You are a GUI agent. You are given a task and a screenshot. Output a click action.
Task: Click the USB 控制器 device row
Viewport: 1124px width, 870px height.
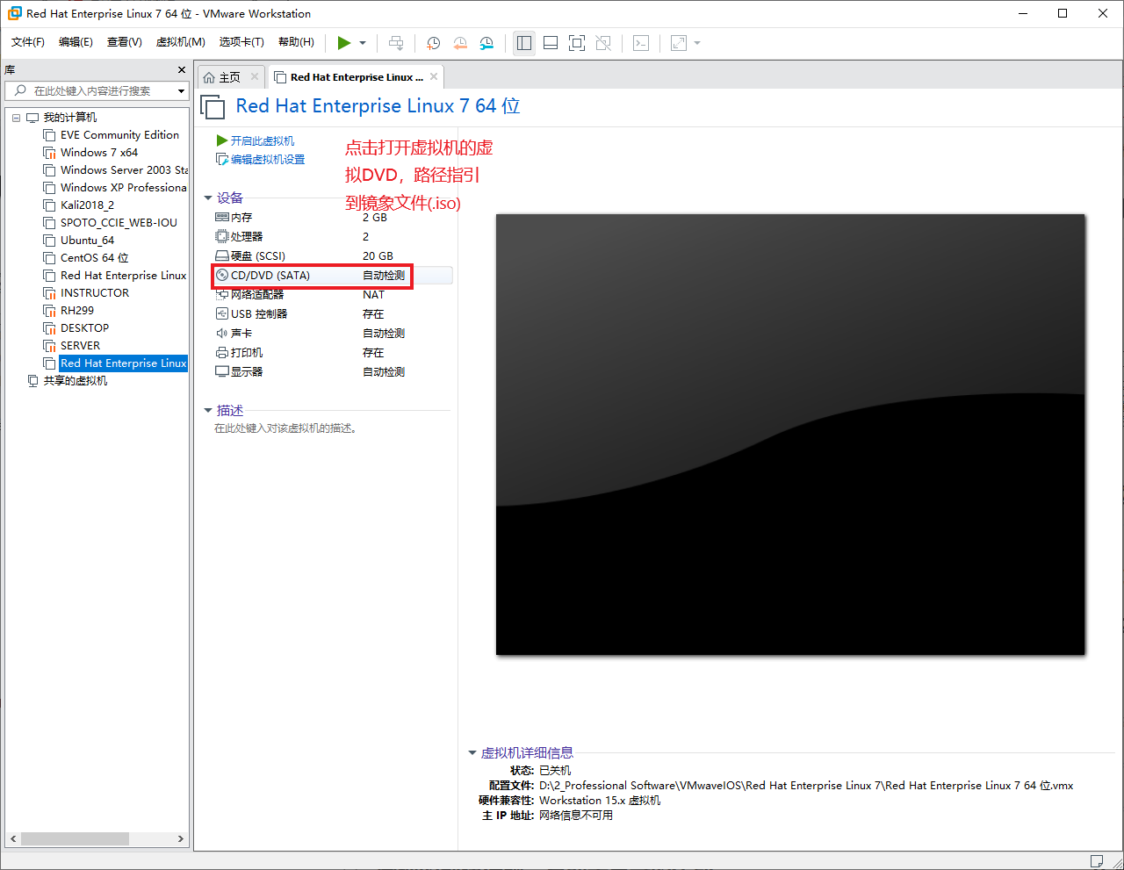pos(332,314)
